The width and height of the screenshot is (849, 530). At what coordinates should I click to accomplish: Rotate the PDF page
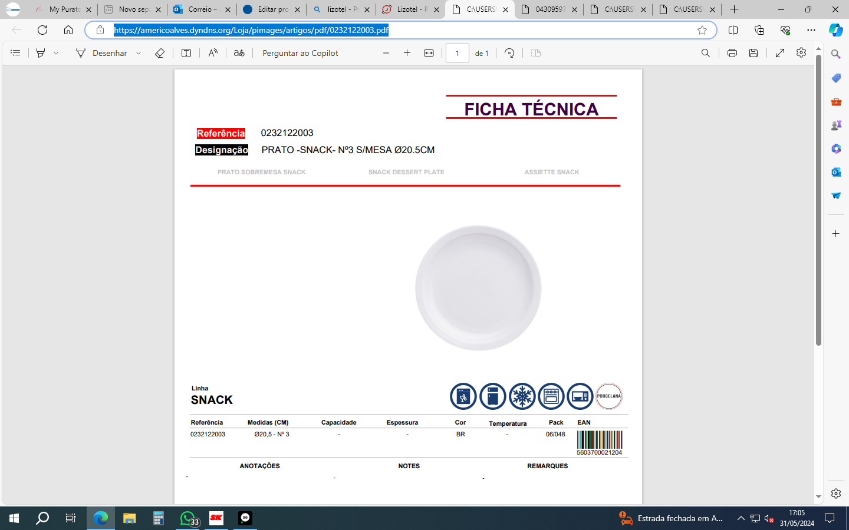click(509, 53)
